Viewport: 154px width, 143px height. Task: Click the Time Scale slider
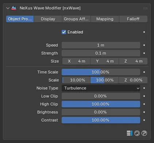pos(101,72)
